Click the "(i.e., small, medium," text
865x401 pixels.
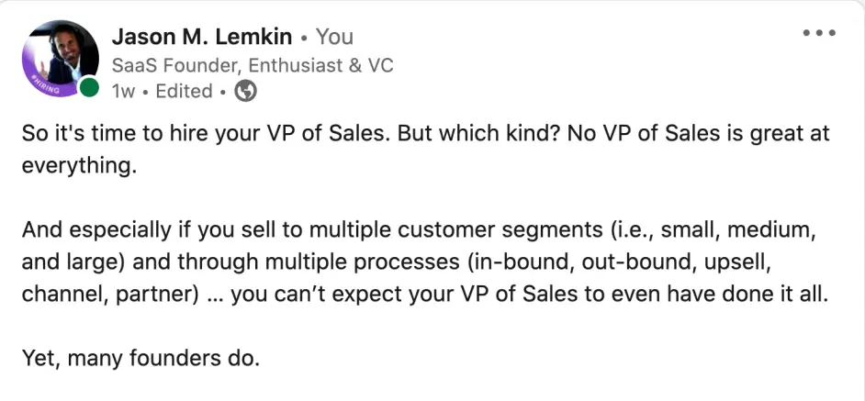[718, 228]
